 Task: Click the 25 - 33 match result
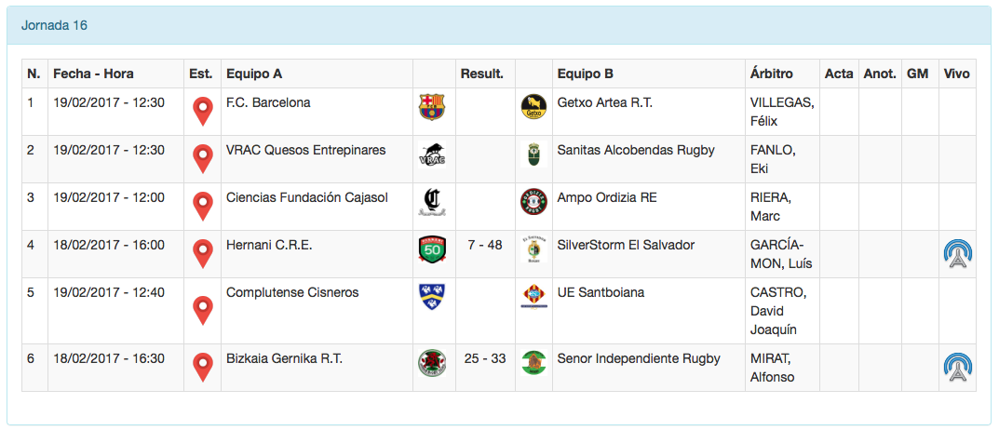pos(485,358)
